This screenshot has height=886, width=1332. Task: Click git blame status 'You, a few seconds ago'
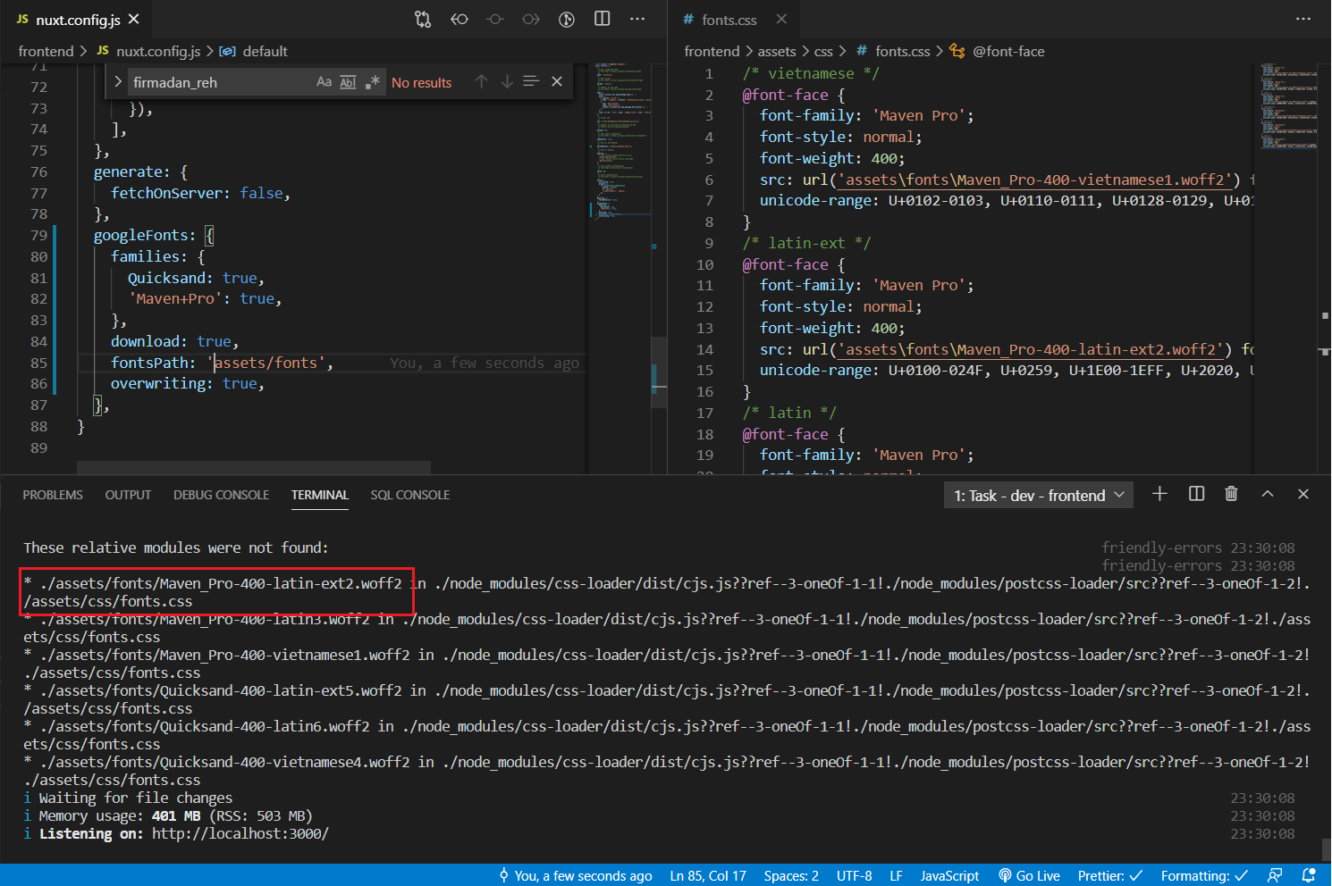pyautogui.click(x=576, y=876)
